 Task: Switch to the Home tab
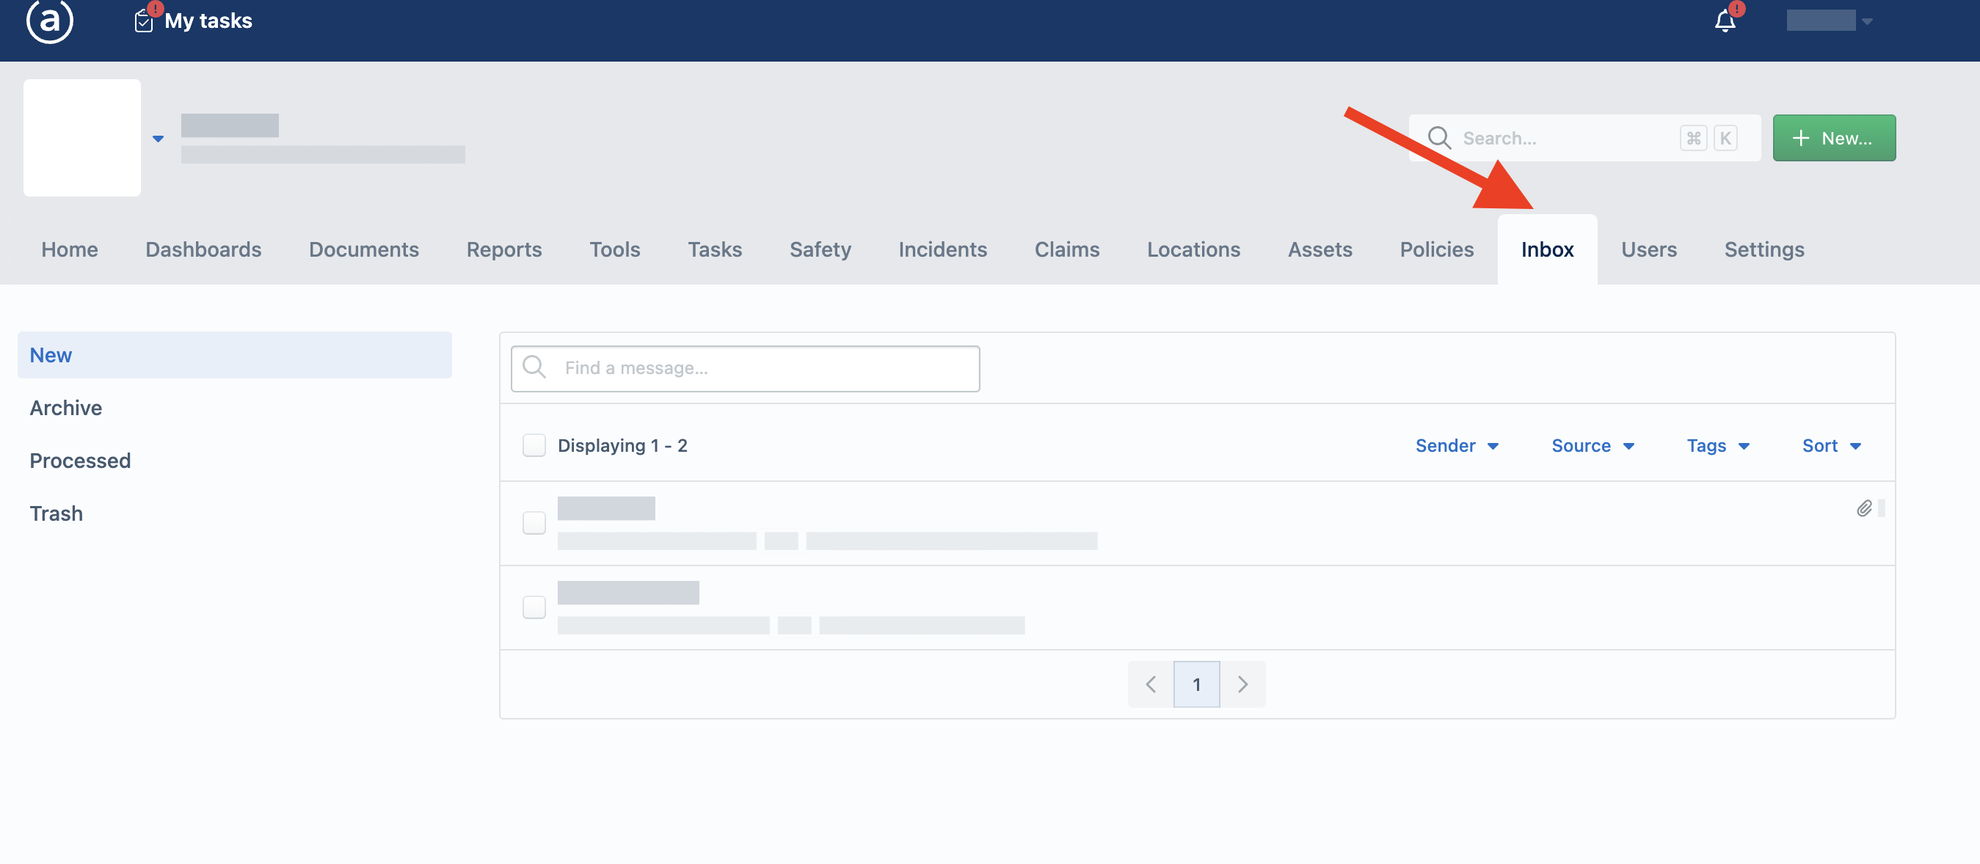click(x=70, y=249)
